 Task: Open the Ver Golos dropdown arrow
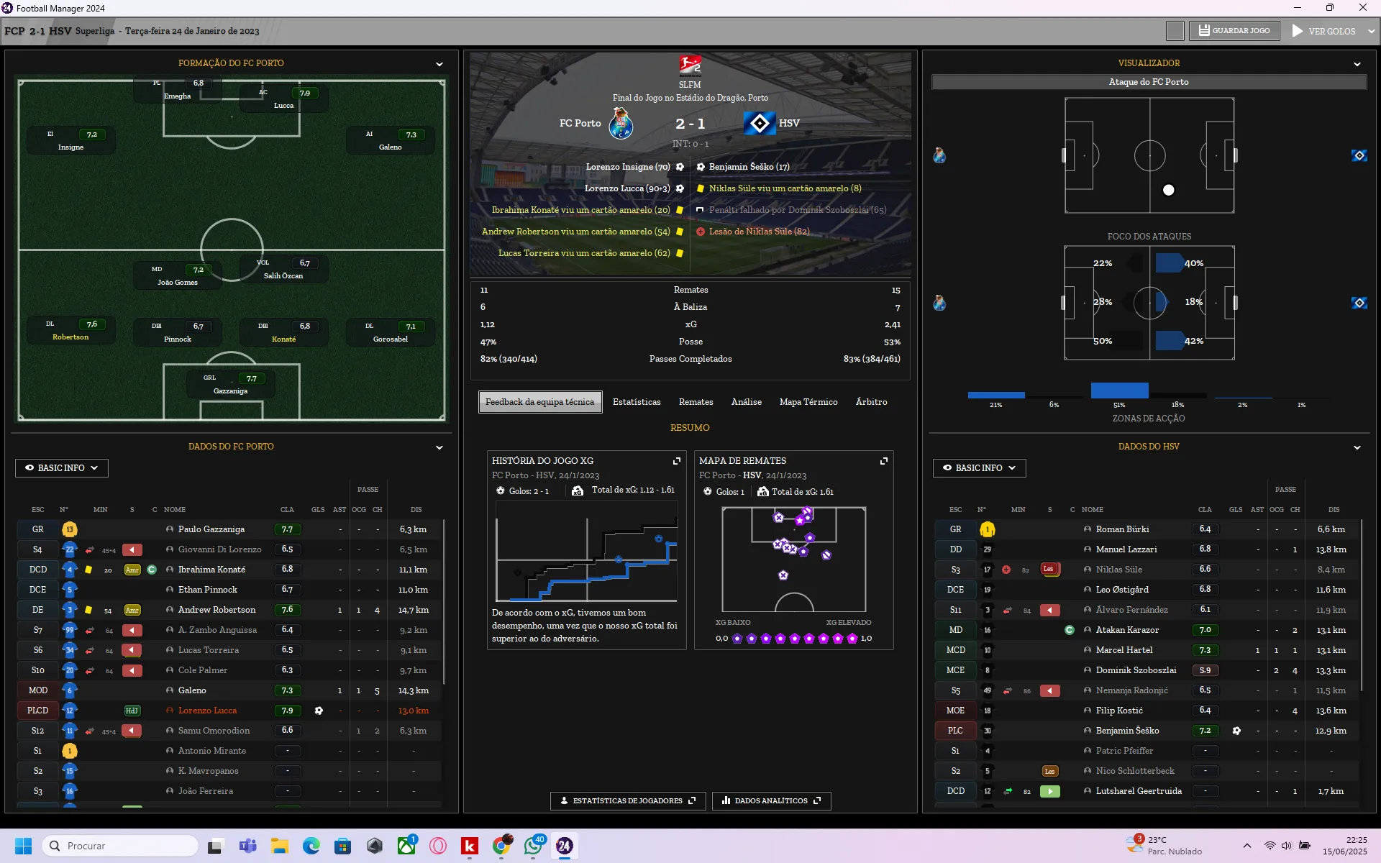pyautogui.click(x=1371, y=32)
